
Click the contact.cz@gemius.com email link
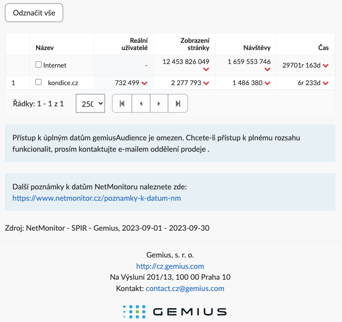click(x=185, y=288)
